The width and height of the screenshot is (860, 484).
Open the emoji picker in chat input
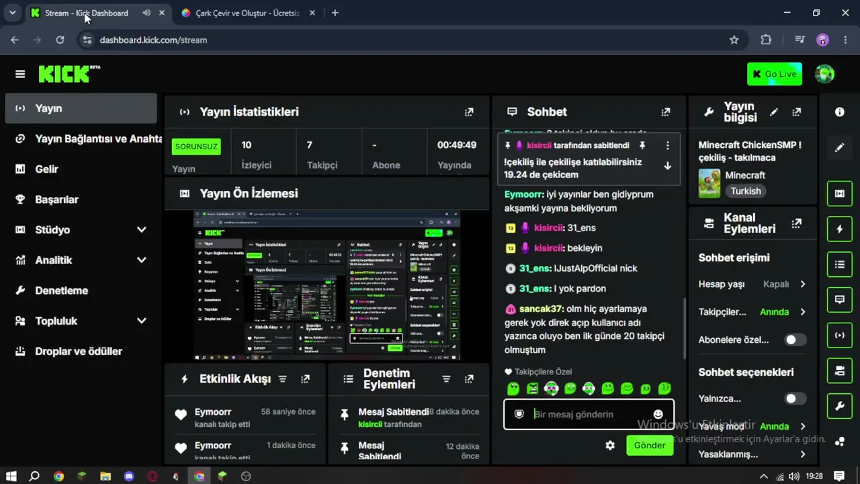658,414
